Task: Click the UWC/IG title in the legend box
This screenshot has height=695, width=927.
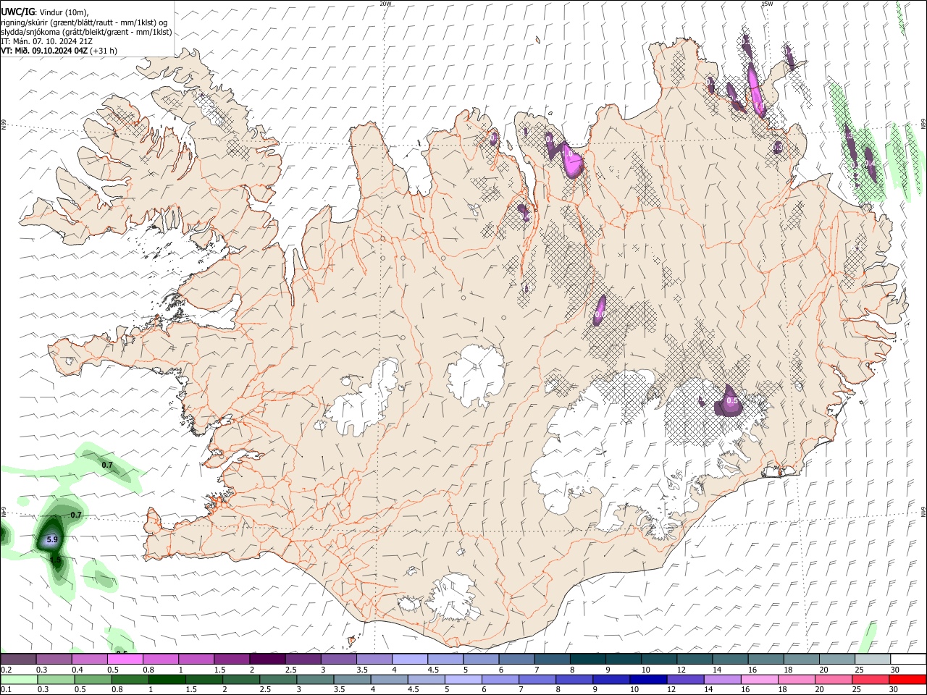Action: pos(17,12)
